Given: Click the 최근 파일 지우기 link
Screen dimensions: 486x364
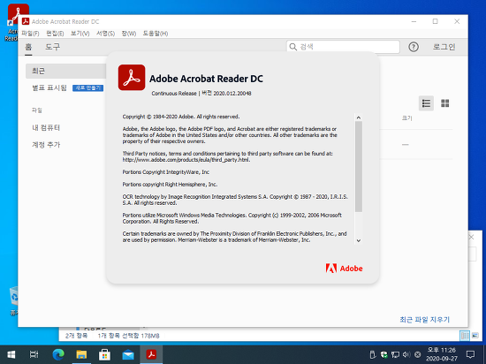Looking at the screenshot, I should [424, 320].
